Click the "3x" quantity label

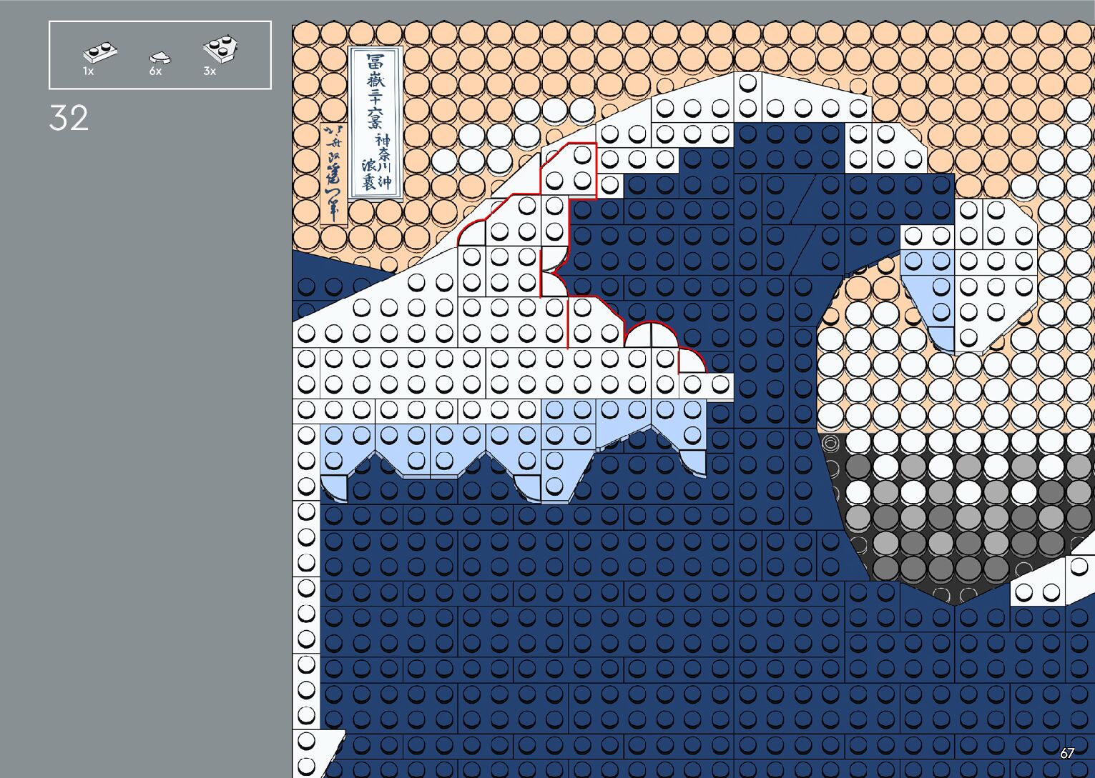(210, 71)
